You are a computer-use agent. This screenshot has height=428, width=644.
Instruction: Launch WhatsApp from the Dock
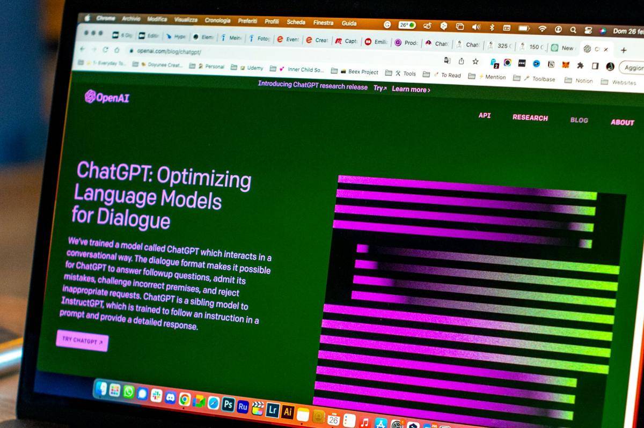click(128, 392)
